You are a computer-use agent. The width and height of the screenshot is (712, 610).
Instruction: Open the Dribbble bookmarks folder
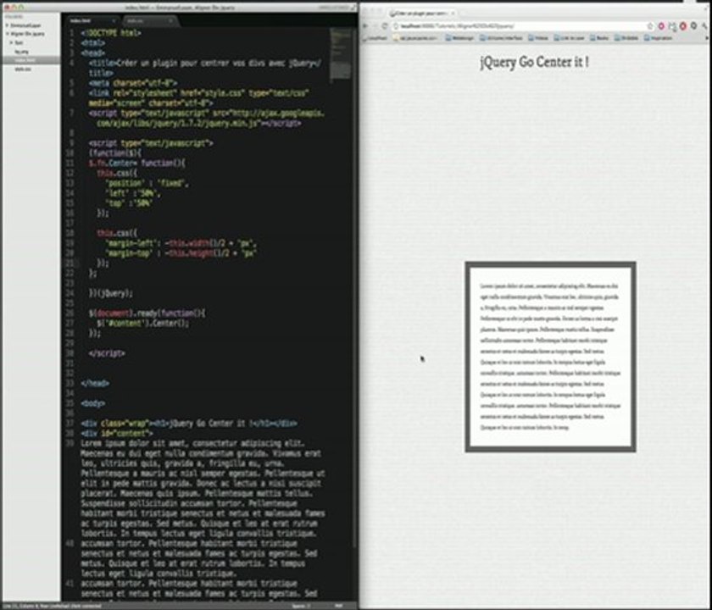(x=626, y=38)
